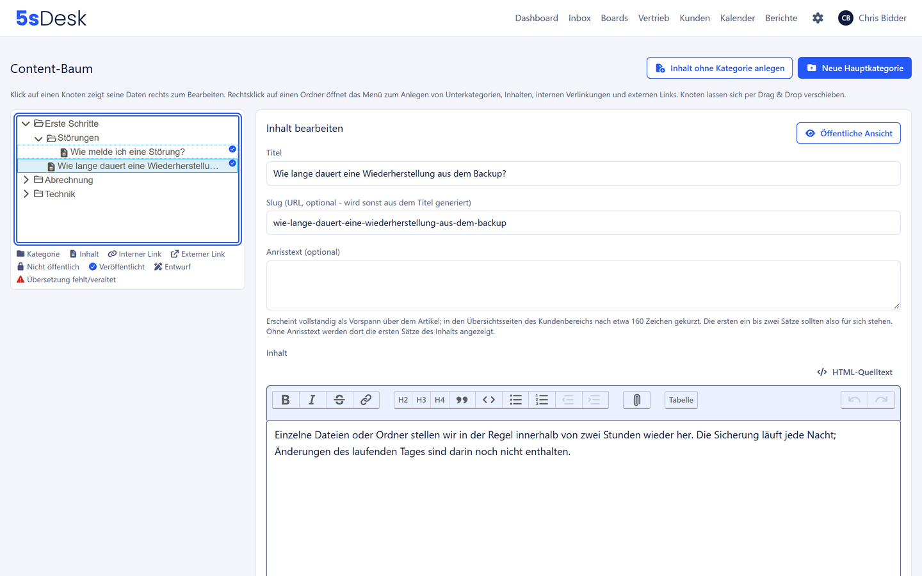Create a bulleted list
922x576 pixels.
coord(515,400)
